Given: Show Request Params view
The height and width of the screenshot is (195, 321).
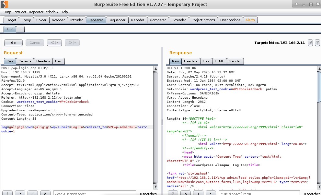Looking at the screenshot, I should click(25, 61).
